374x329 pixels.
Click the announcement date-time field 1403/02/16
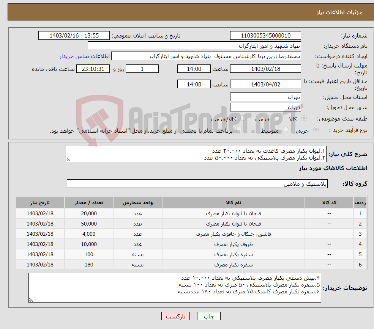(x=74, y=36)
